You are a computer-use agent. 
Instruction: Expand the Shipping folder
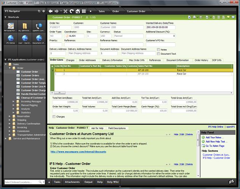point(10,120)
